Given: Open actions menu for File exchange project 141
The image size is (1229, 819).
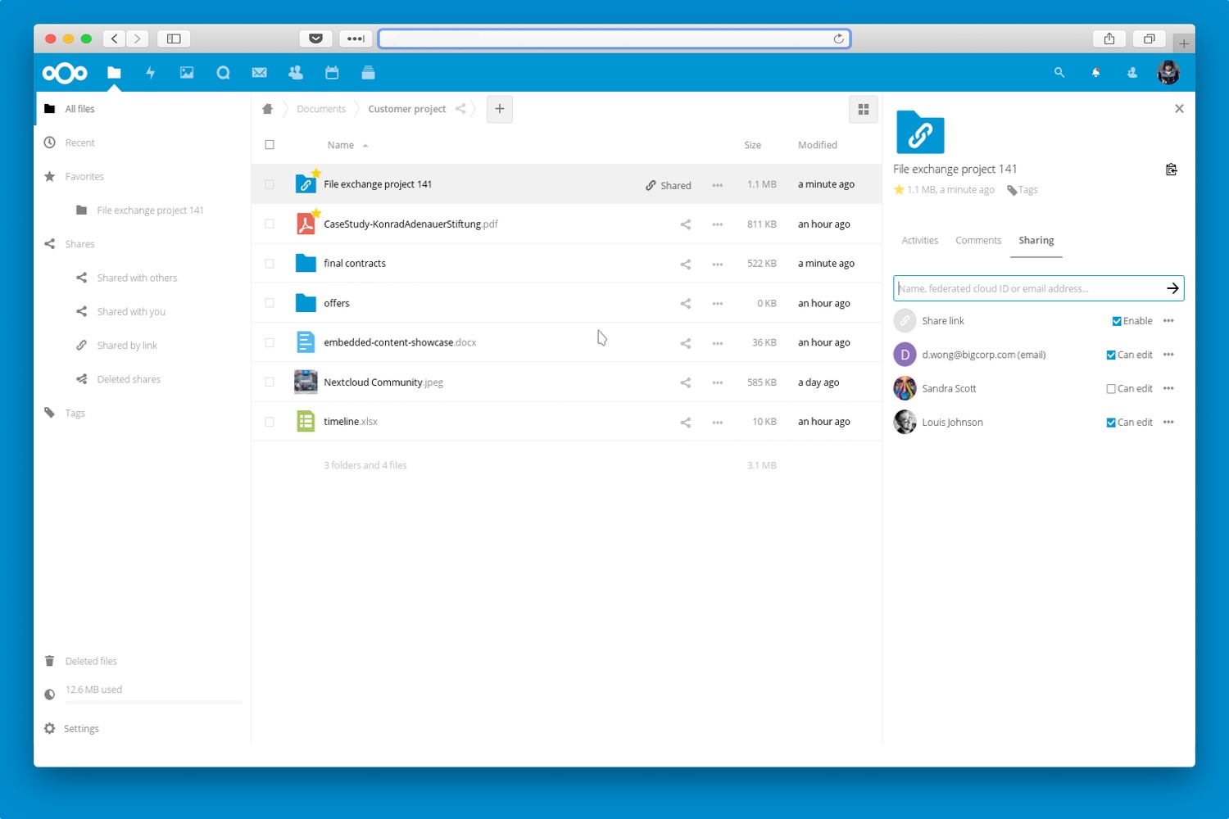Looking at the screenshot, I should click(x=718, y=185).
